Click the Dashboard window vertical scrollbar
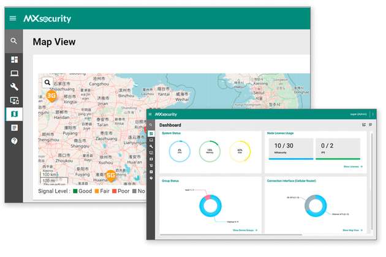This screenshot has width=386, height=257. point(371,182)
